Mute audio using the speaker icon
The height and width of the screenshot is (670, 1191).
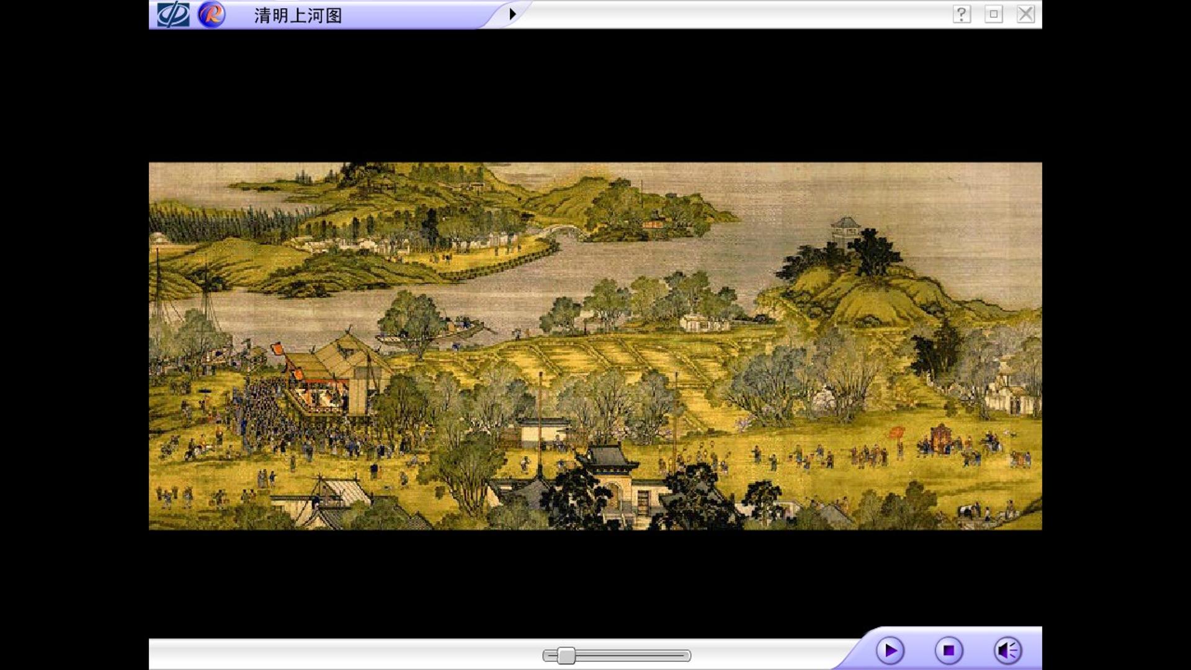coord(1008,650)
